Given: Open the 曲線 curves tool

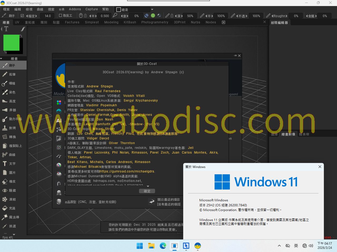Looking at the screenshot, I should pyautogui.click(x=12, y=155).
